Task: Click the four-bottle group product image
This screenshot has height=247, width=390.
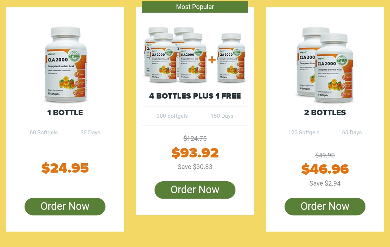Action: 175,55
